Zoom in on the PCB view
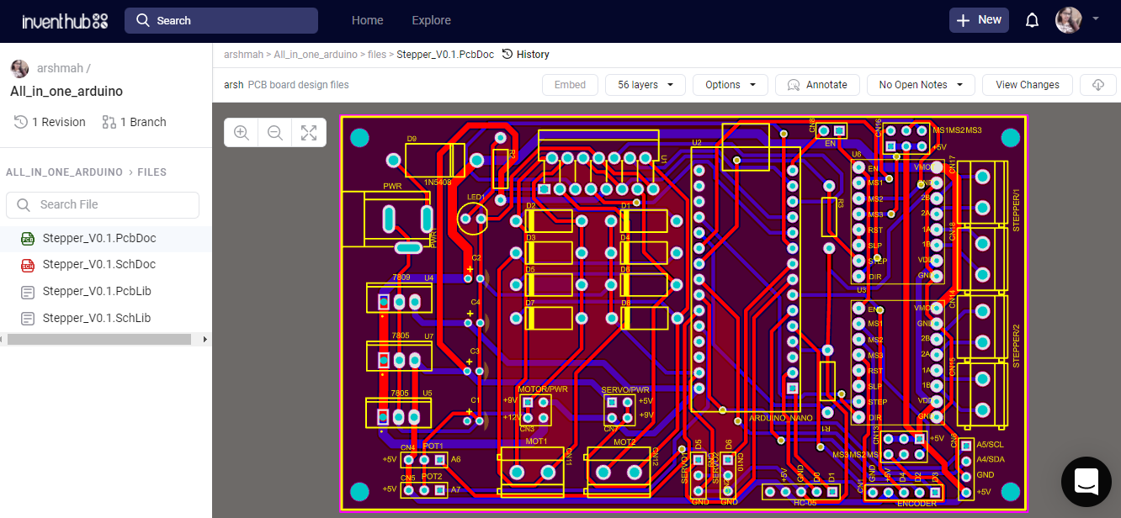The height and width of the screenshot is (518, 1121). tap(242, 133)
